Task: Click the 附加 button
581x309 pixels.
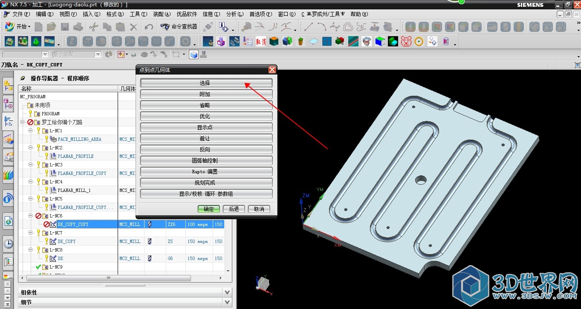Action: click(206, 94)
